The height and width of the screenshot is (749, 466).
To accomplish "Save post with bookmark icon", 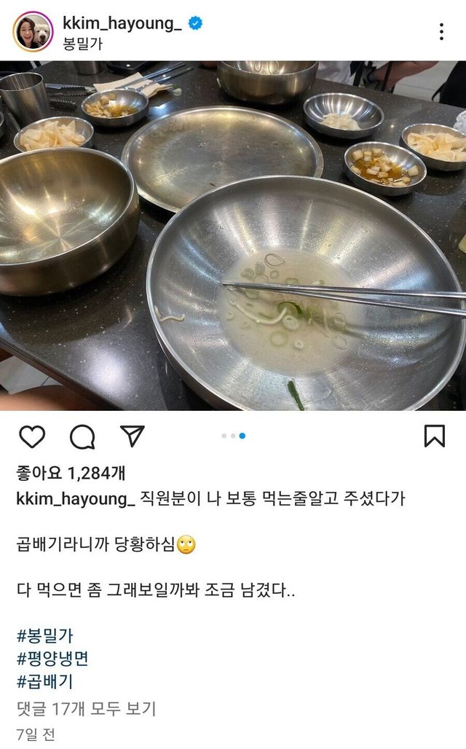I will point(435,436).
